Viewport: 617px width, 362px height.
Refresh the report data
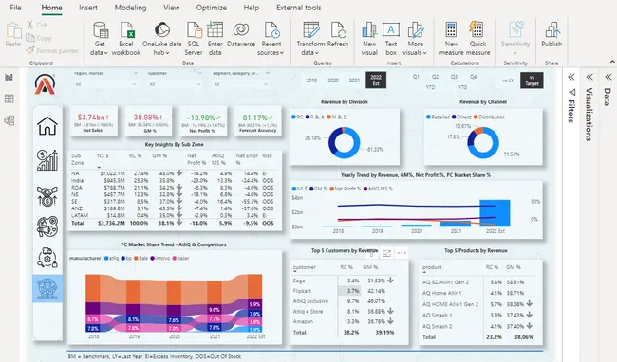338,35
